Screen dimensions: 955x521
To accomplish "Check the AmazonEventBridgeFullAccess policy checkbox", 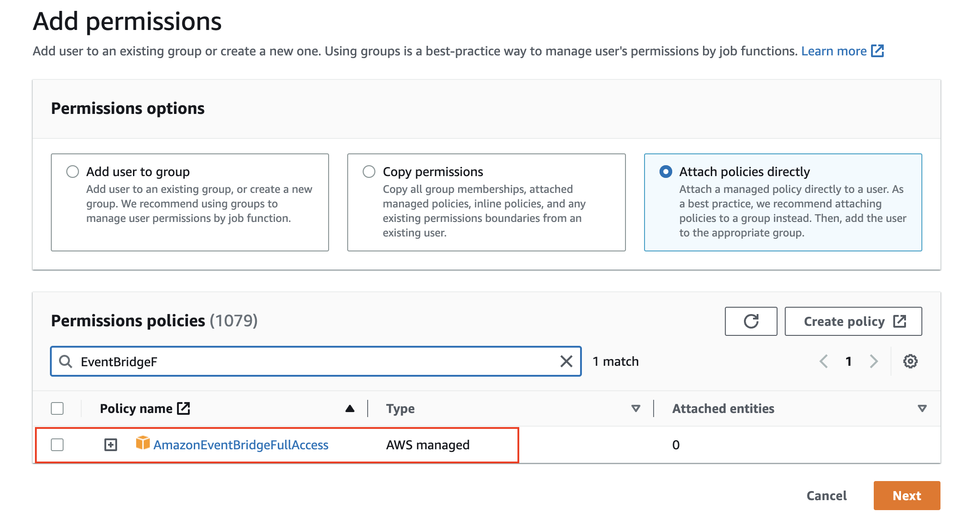I will [x=57, y=445].
